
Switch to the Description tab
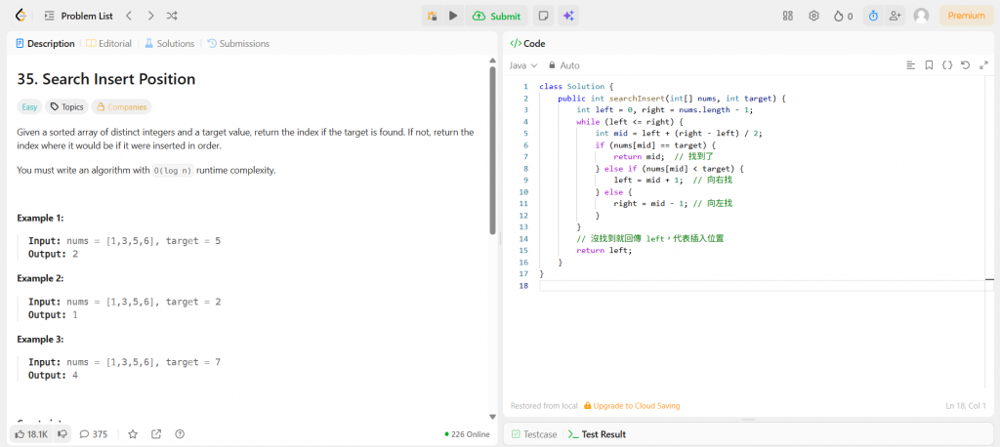pos(45,43)
